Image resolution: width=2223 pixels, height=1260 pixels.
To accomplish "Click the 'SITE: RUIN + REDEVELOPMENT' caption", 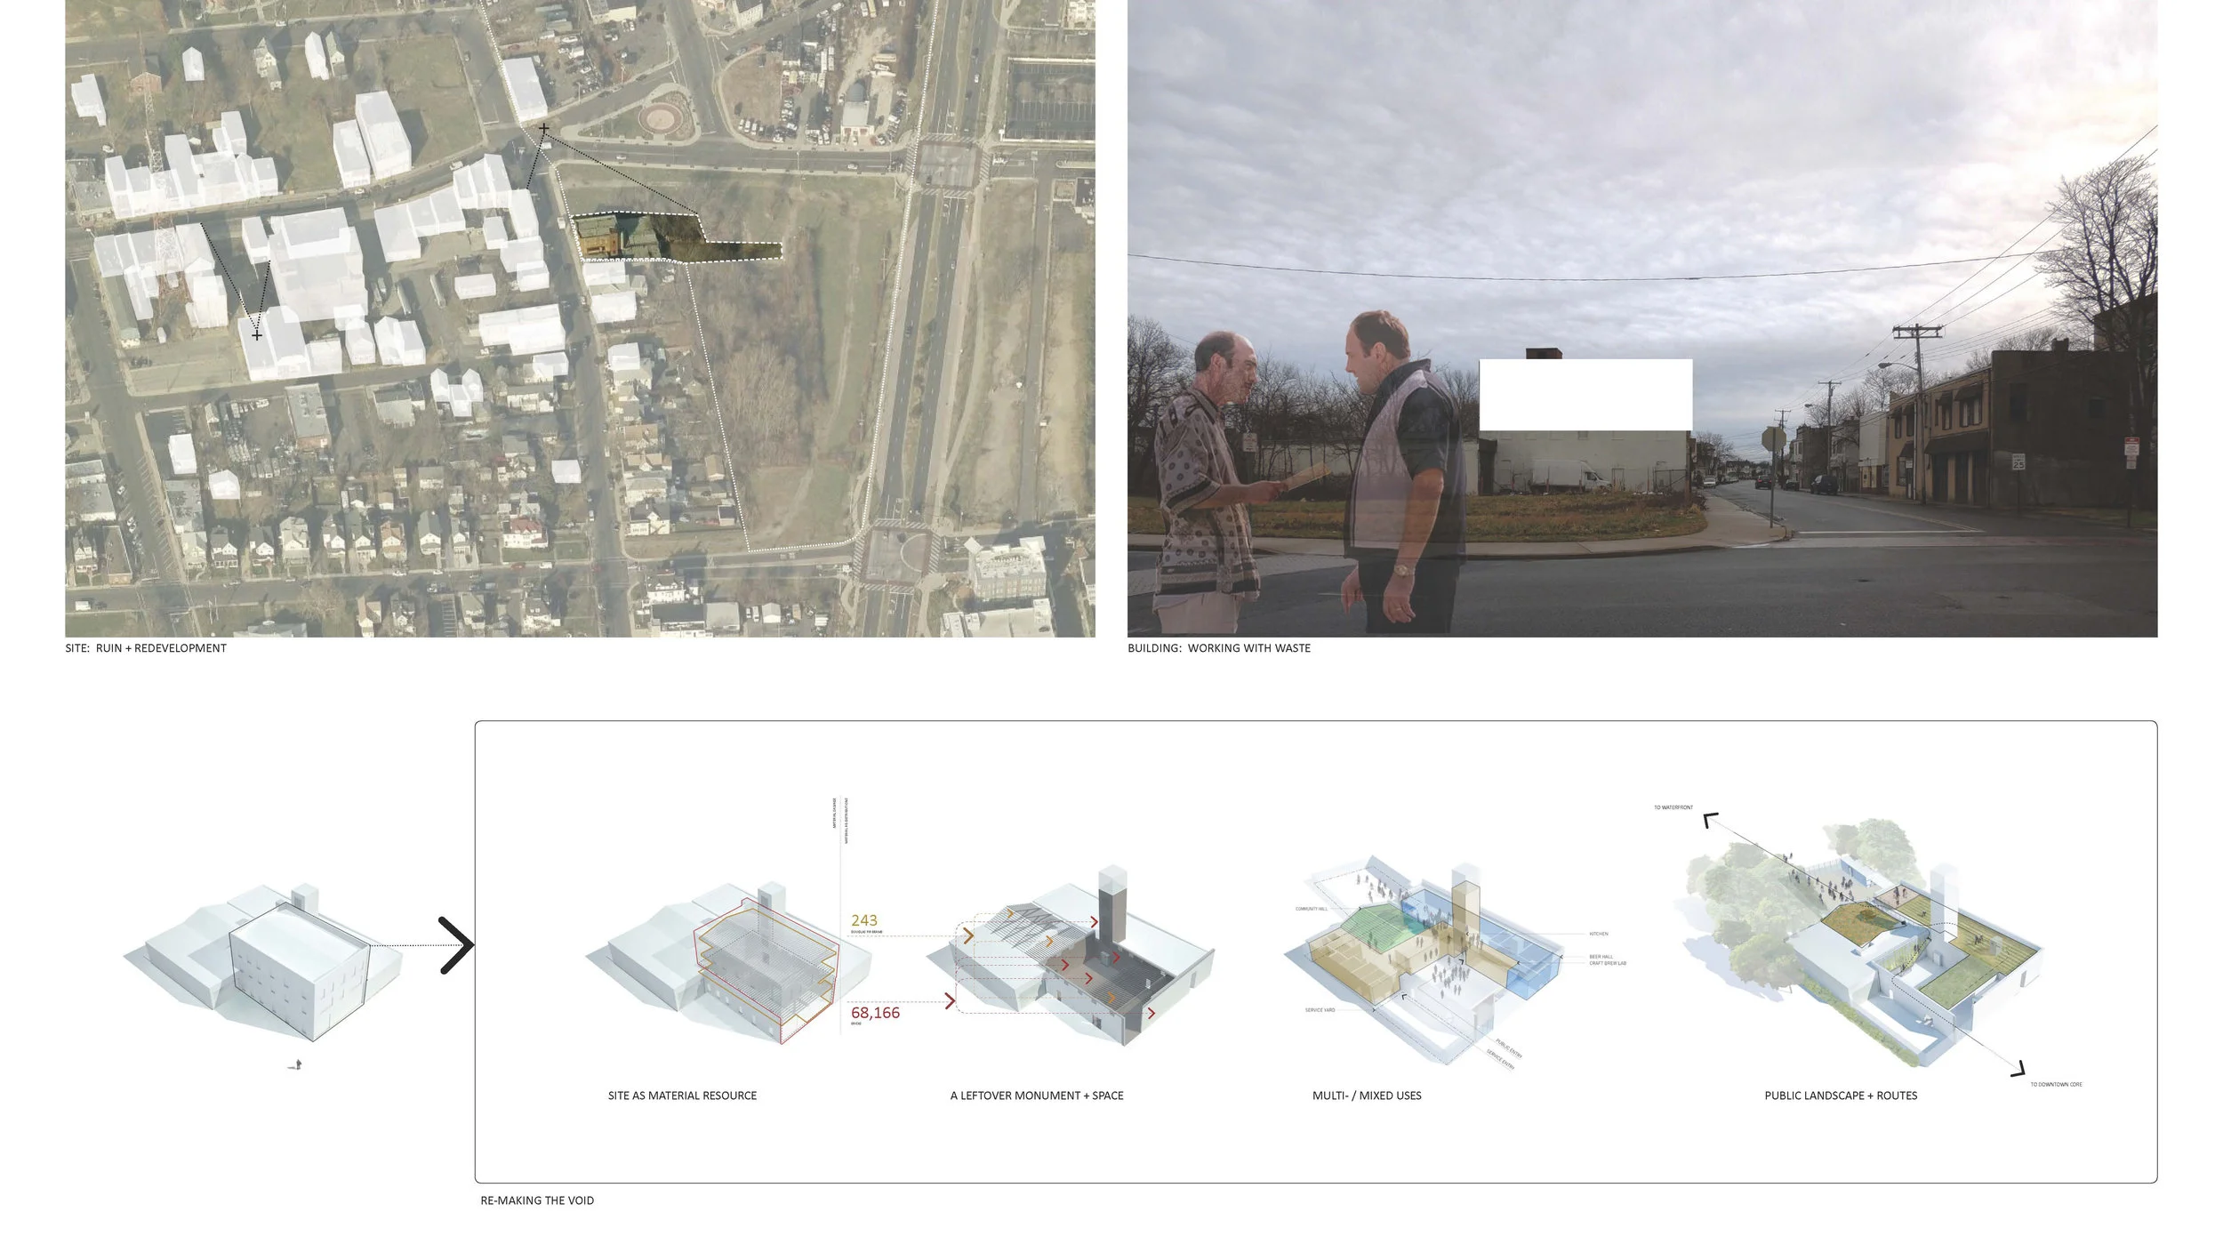I will pyautogui.click(x=146, y=648).
